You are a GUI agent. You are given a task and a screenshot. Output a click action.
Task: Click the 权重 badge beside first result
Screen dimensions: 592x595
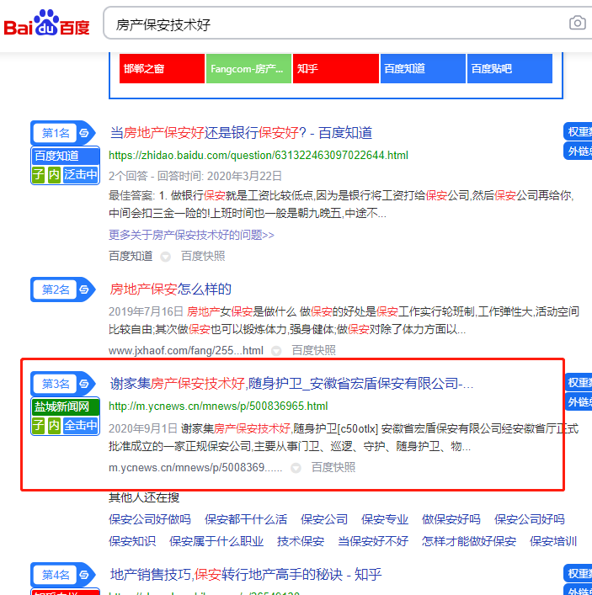[x=578, y=131]
